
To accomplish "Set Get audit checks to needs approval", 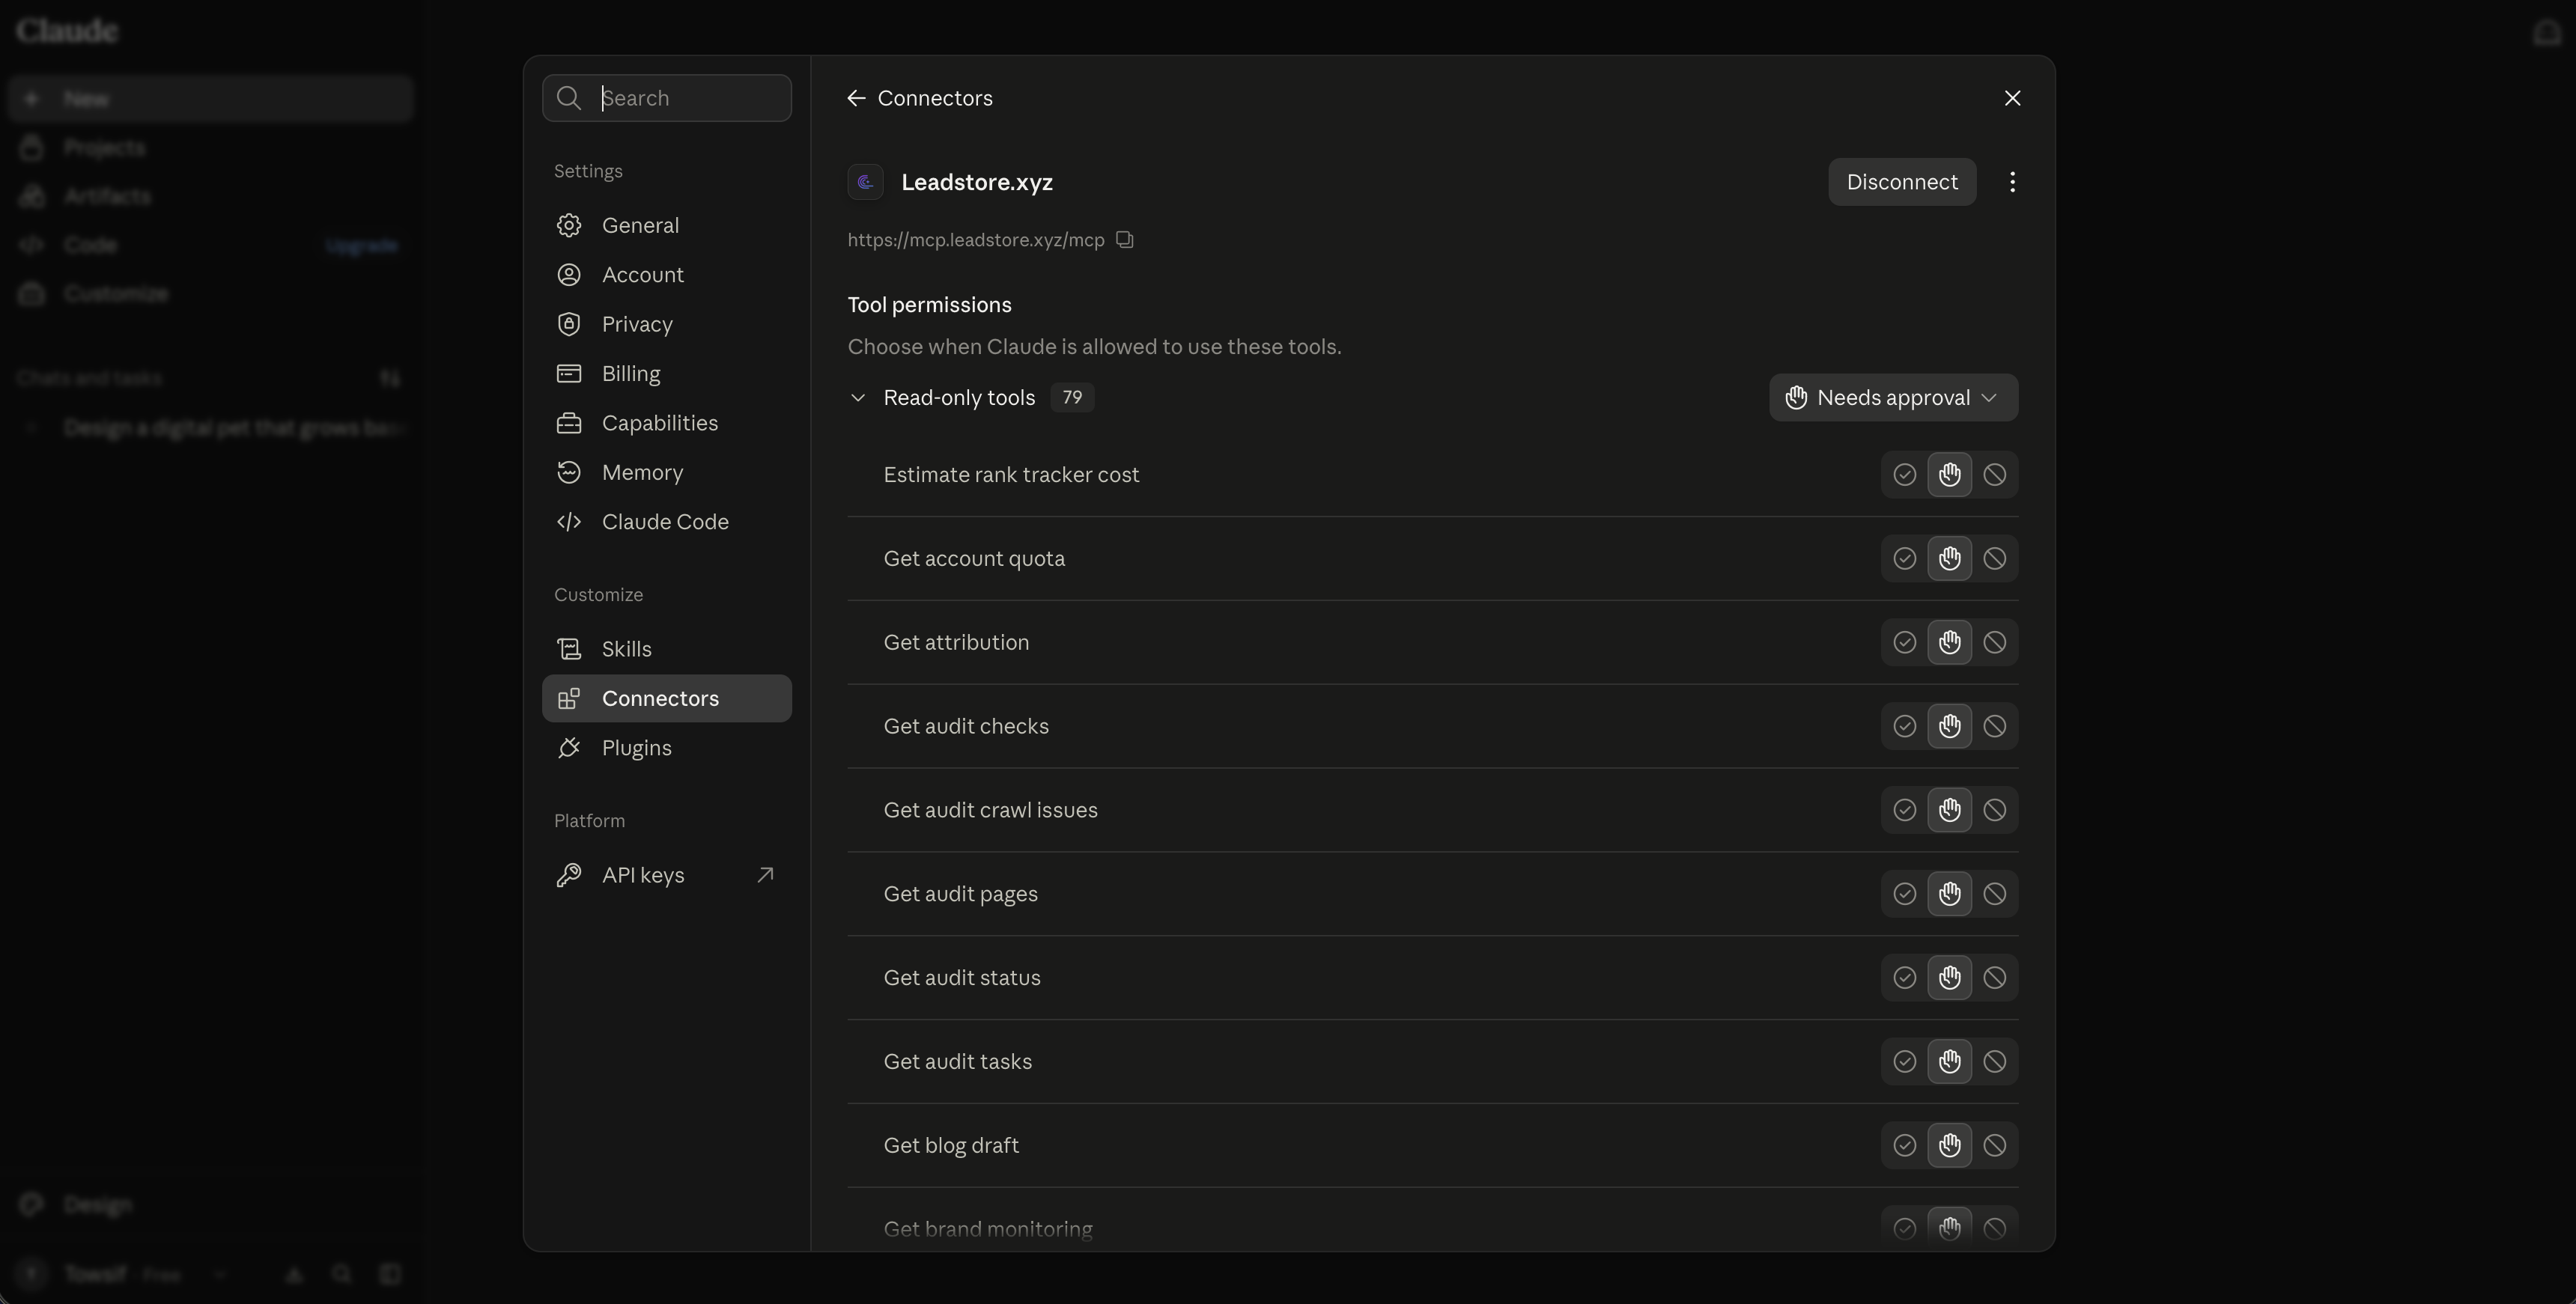I will point(1949,727).
